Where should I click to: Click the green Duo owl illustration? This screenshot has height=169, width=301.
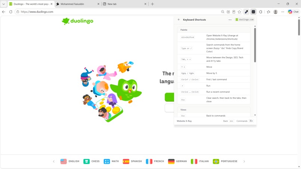tap(126, 90)
